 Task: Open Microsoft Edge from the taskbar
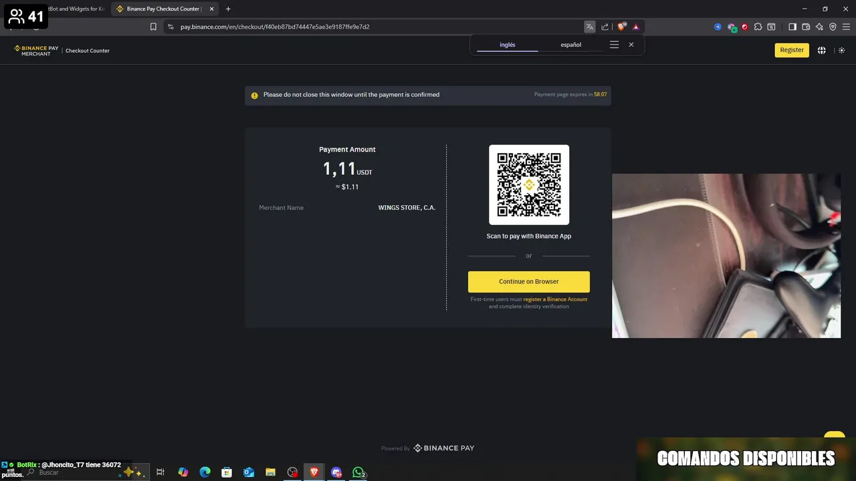[205, 472]
